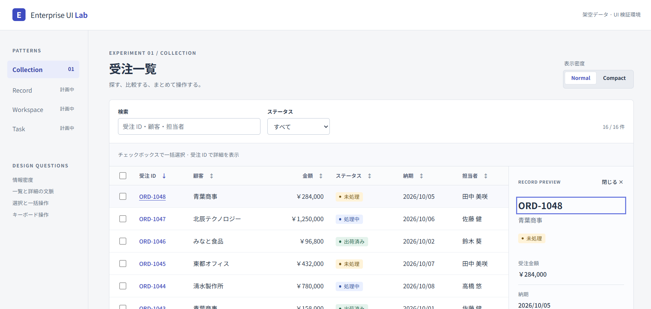Open order ORD-1046 link
The image size is (651, 309).
click(152, 241)
